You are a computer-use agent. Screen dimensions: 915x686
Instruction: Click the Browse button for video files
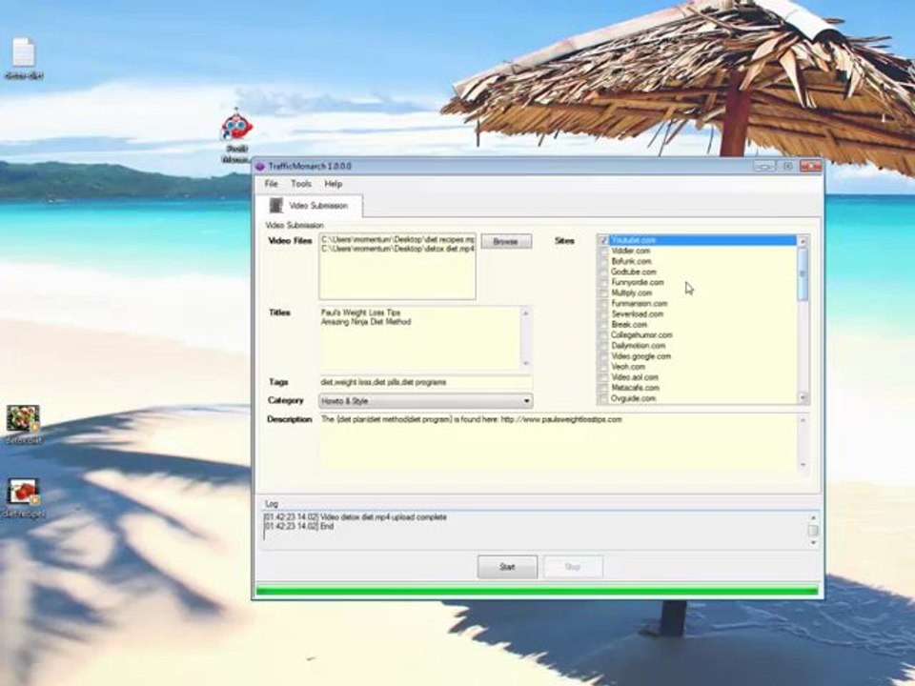[x=506, y=241]
